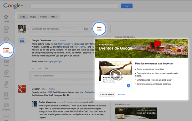The width and height of the screenshot is (192, 121).
Task: Select the Familia stream tab
Action: [x=44, y=17]
